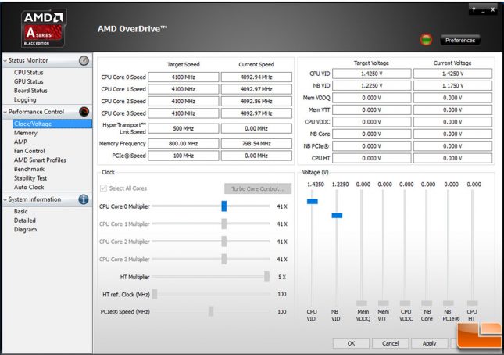The width and height of the screenshot is (504, 355).
Task: Click the PCIe Speed target field
Action: click(183, 156)
